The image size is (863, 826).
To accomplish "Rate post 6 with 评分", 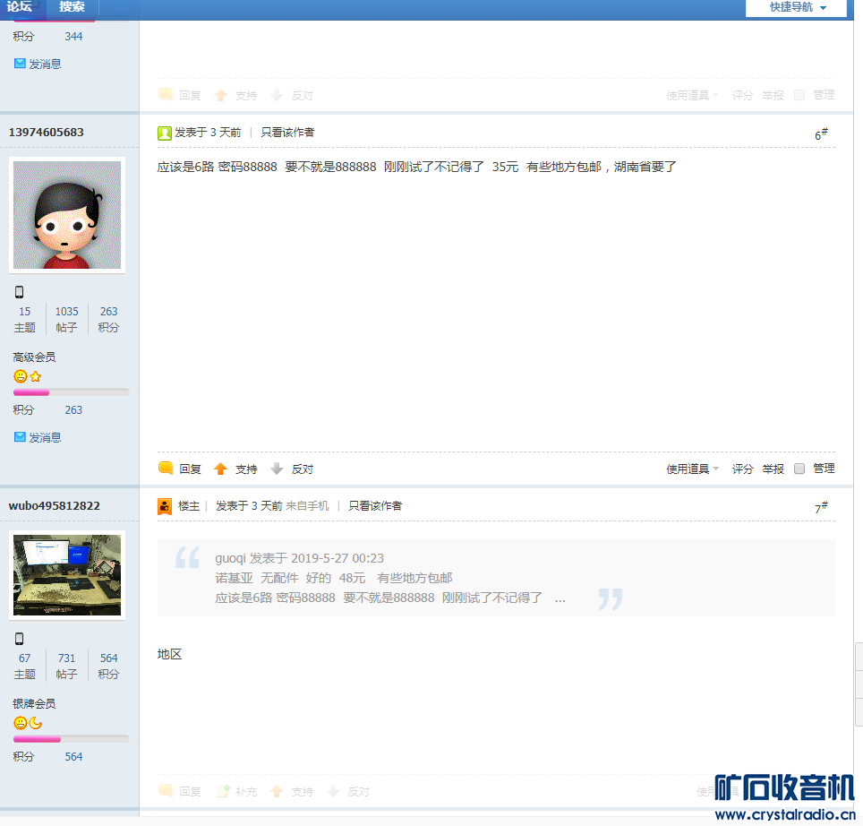I will point(742,469).
